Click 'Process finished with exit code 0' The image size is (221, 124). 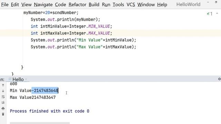(x=49, y=111)
